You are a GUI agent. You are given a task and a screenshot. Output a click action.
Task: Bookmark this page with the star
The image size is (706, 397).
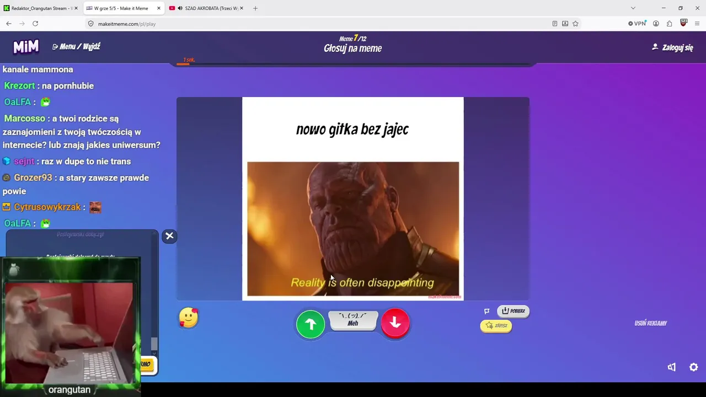pos(575,24)
